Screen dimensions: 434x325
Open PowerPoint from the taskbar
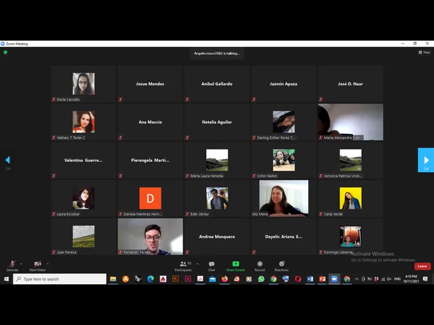point(322,279)
